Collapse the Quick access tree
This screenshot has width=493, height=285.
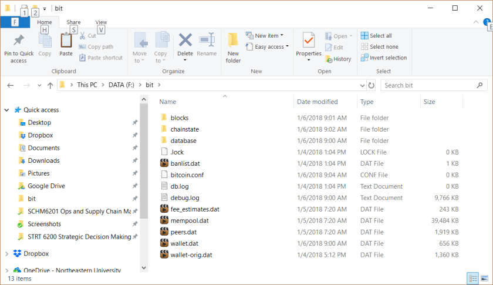pyautogui.click(x=6, y=110)
